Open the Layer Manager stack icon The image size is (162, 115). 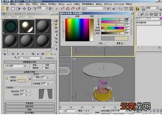pos(120,8)
